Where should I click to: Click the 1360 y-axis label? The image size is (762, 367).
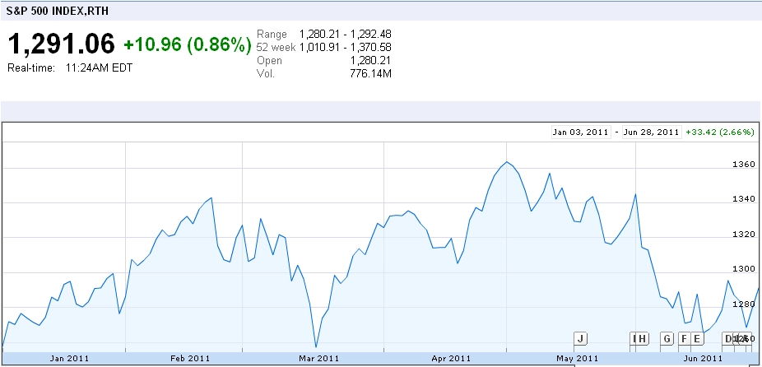(x=744, y=165)
